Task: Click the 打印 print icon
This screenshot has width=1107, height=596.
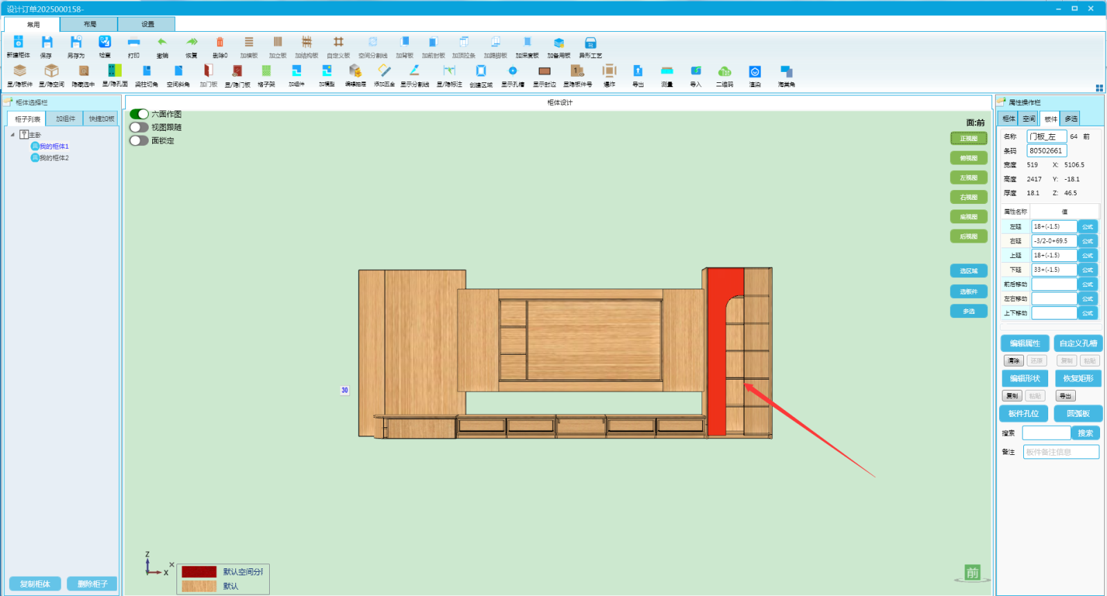Action: 134,42
